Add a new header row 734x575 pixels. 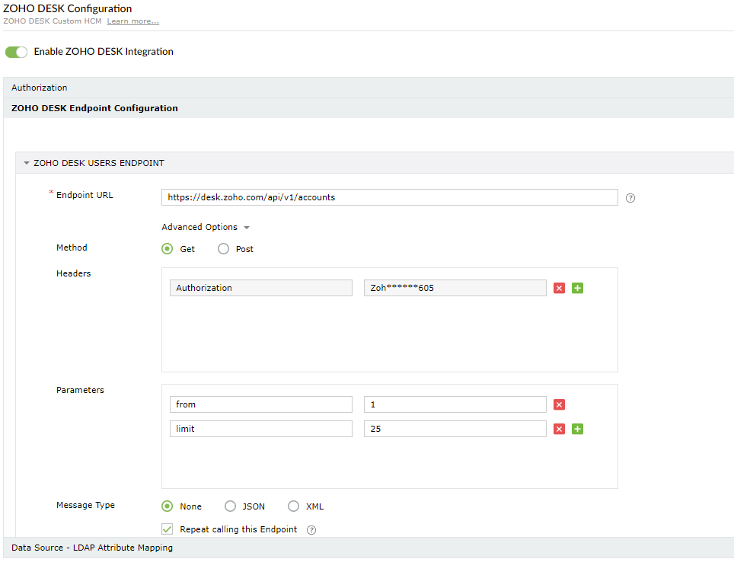tap(577, 288)
